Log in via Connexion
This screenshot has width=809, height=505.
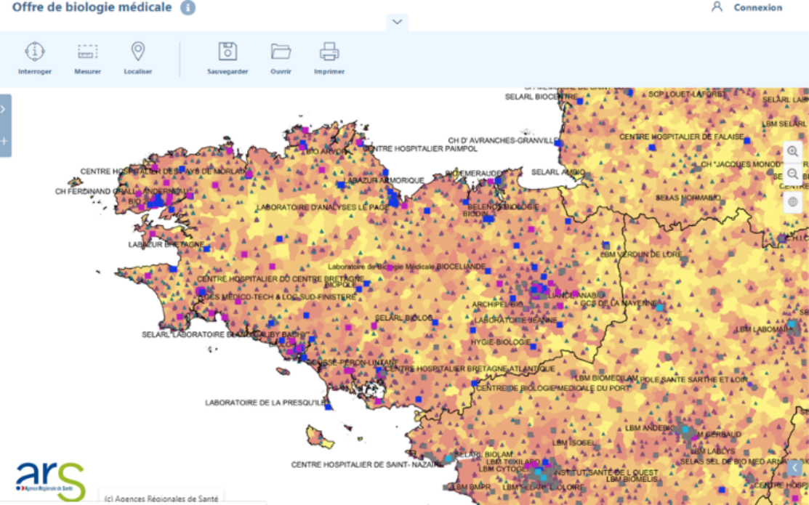tap(747, 7)
